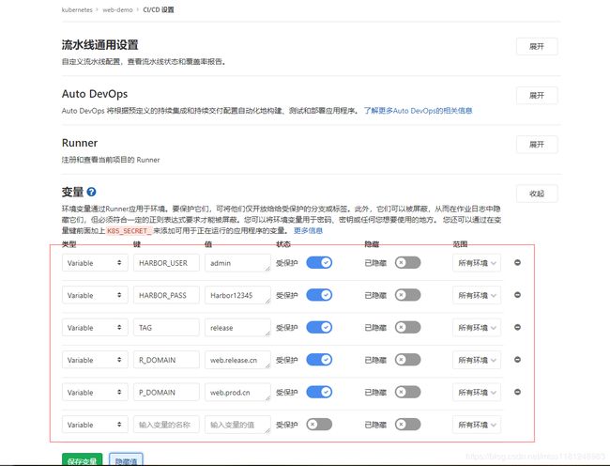The height and width of the screenshot is (466, 610).
Task: Open environment scope dropdown for P_DOMAIN
Action: click(477, 392)
